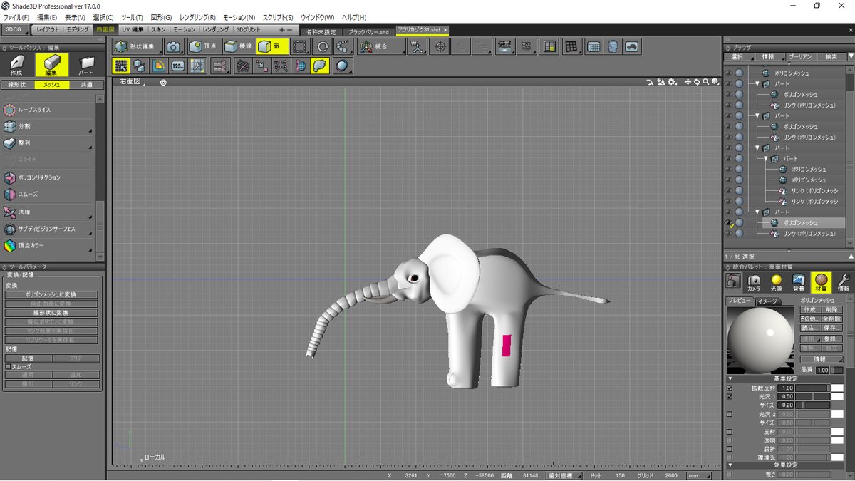Click the 線形状に変換 button
The image size is (855, 481).
point(51,313)
